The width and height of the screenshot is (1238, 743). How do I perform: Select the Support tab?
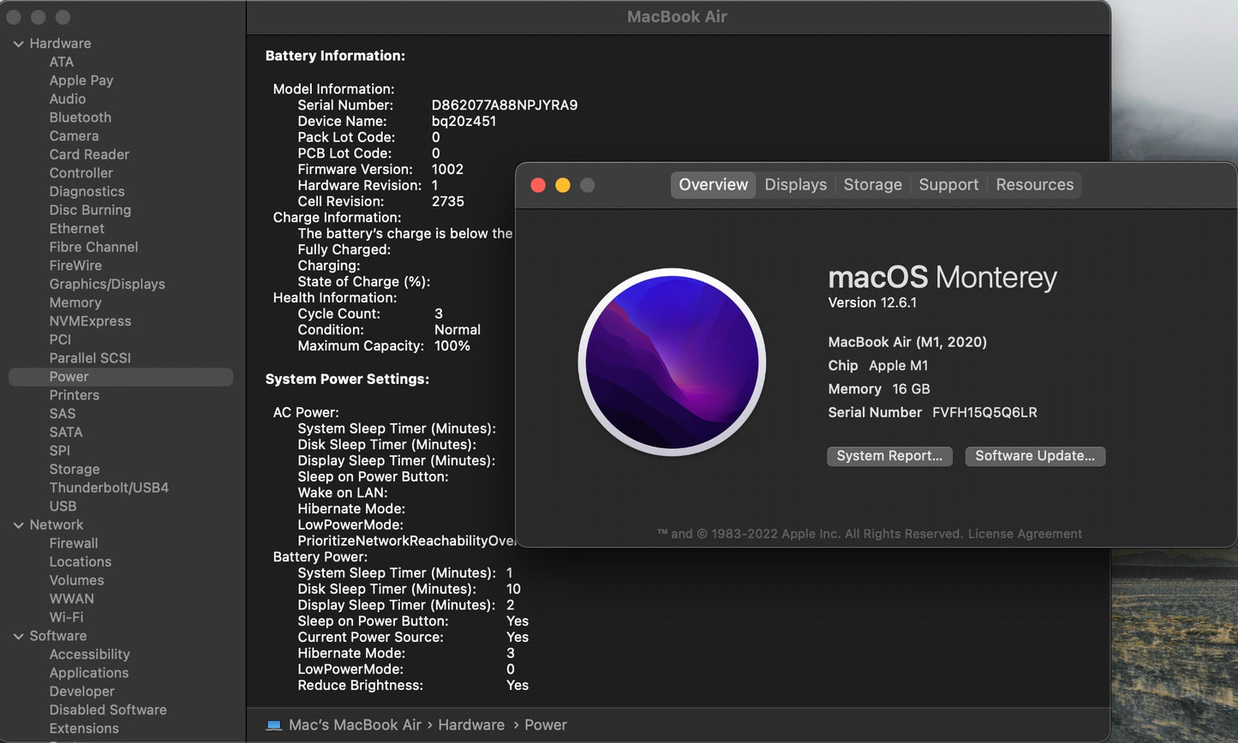pos(948,185)
